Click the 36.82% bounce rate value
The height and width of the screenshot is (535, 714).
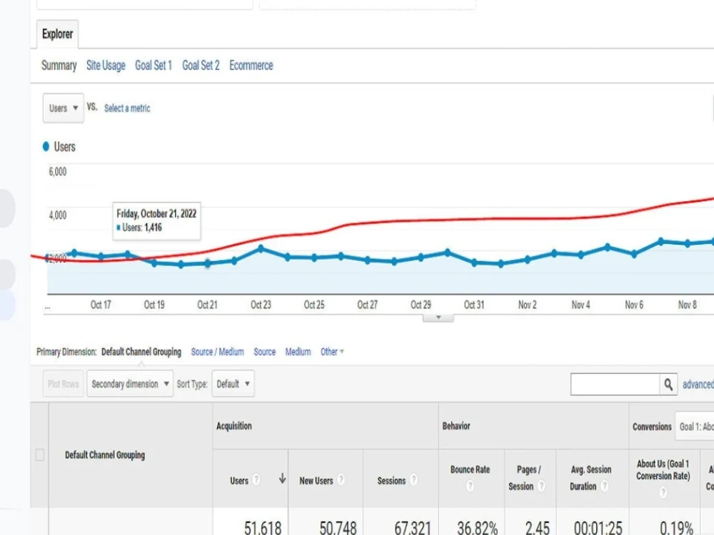pyautogui.click(x=477, y=528)
